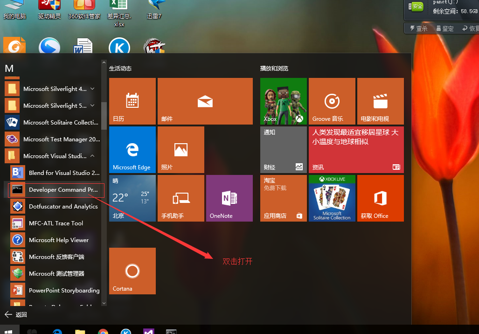Open the 手机助手 tile
Screen dimensions: 479x334
point(181,198)
